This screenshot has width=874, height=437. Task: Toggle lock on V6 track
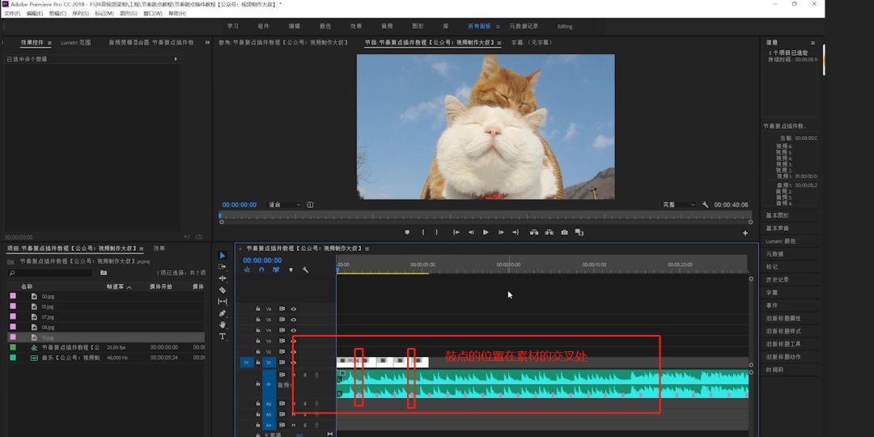[258, 309]
